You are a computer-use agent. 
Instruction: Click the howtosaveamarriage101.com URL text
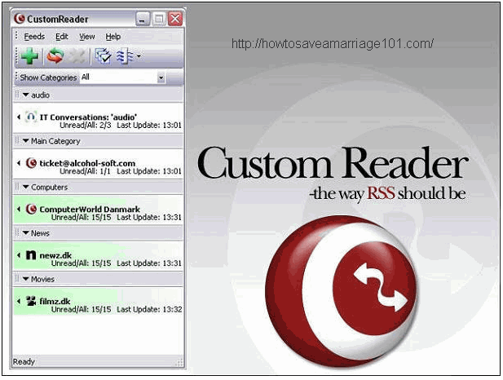(332, 44)
